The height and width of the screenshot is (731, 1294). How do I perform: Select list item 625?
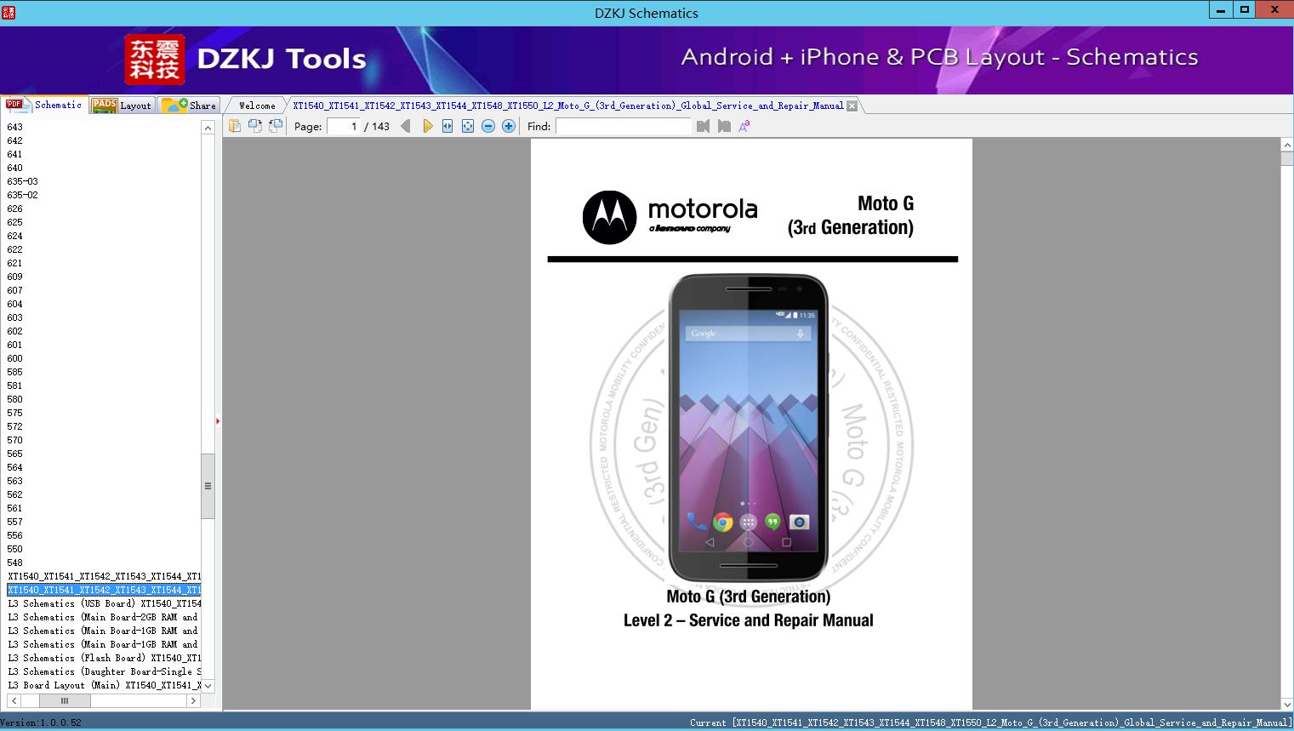click(x=15, y=222)
